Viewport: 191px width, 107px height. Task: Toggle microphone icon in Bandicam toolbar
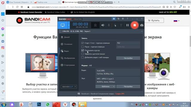(x=109, y=25)
